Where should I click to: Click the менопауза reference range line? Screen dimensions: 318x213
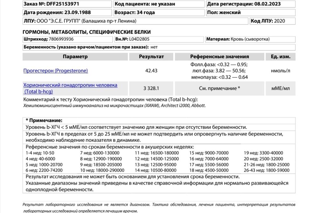point(219,77)
